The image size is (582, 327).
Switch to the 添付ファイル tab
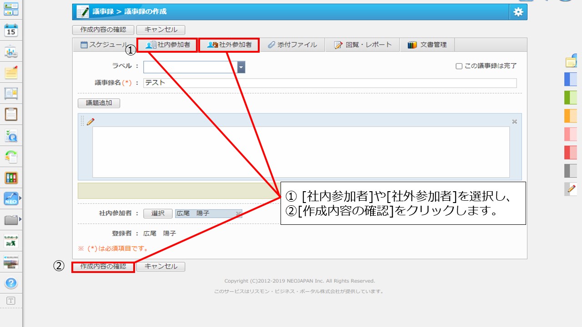[x=292, y=45]
